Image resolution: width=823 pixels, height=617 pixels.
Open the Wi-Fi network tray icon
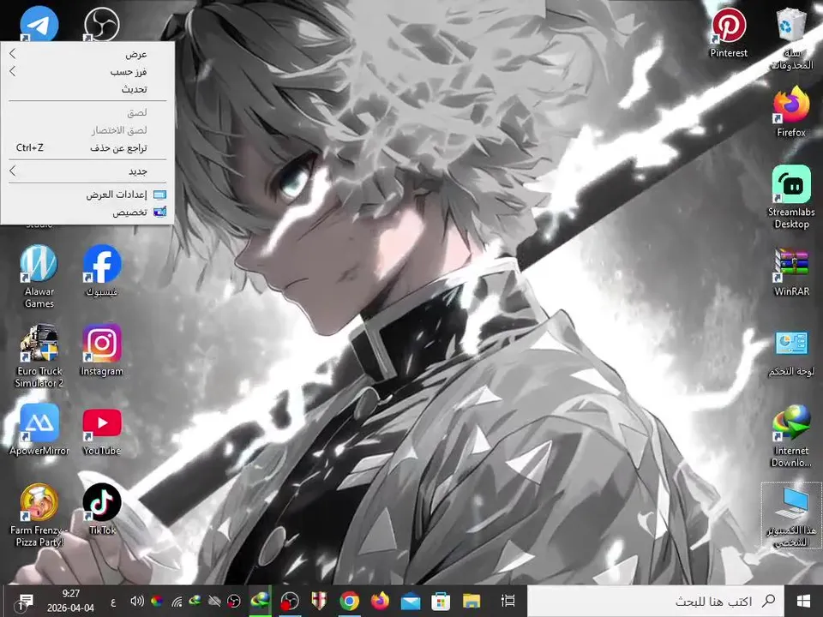click(177, 602)
